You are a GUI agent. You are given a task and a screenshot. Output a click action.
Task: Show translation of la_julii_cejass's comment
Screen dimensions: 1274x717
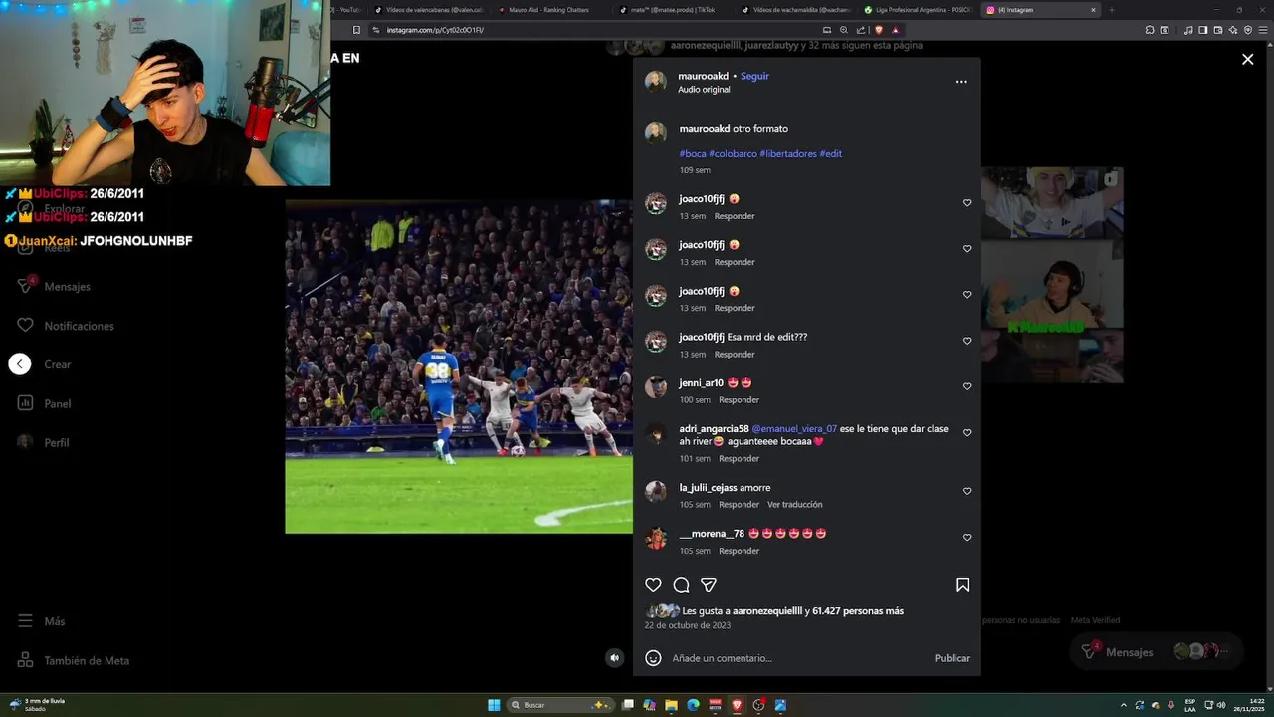click(795, 505)
